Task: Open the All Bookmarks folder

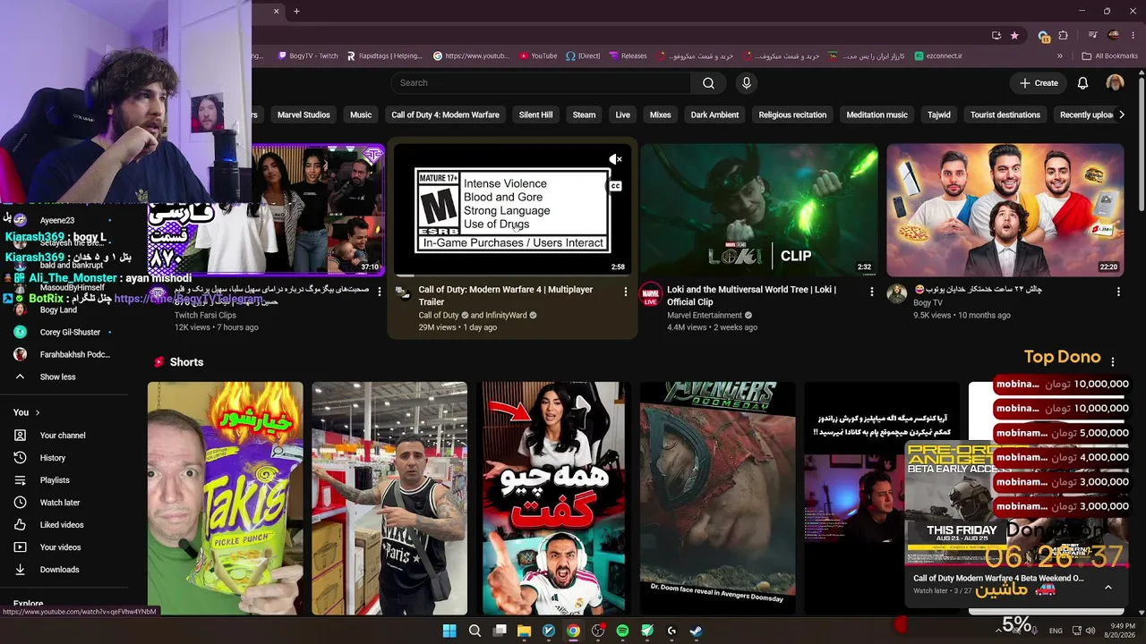Action: point(1109,55)
